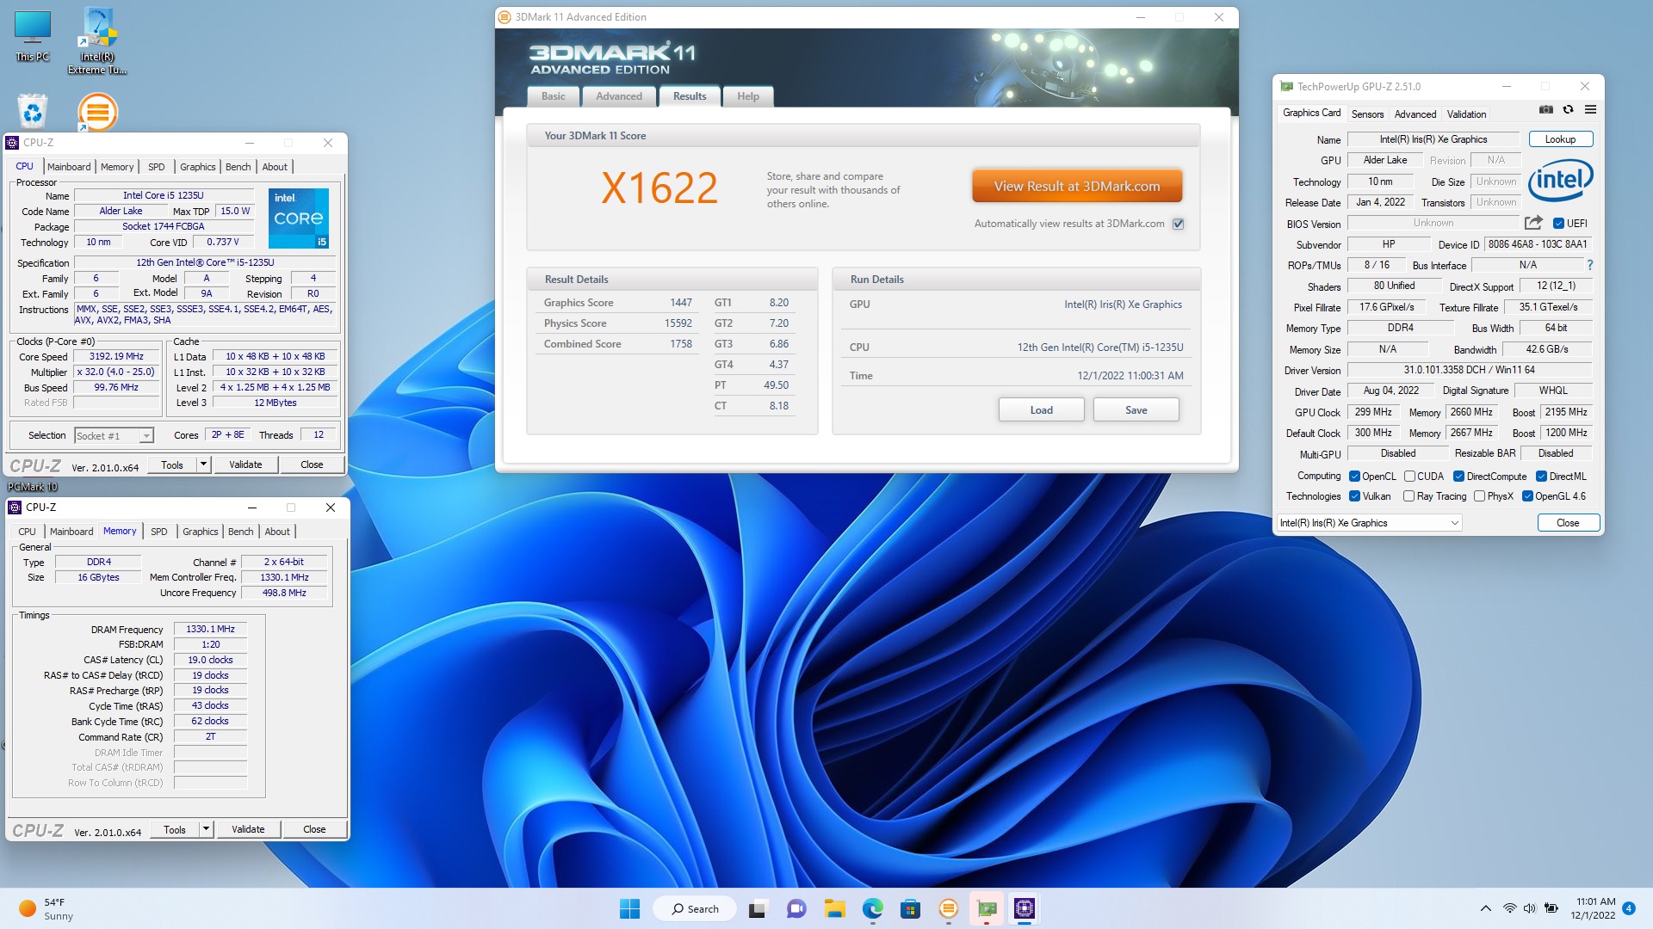Viewport: 1653px width, 929px height.
Task: Open File Explorer from taskbar
Action: pyautogui.click(x=834, y=908)
